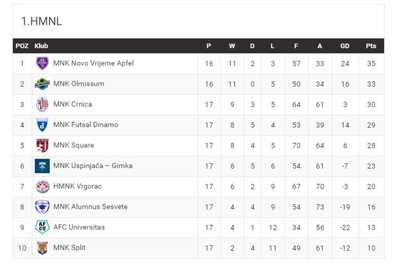Screen dimensions: 399x269
Task: Click the 1.HMNL table title
Action: (x=41, y=21)
